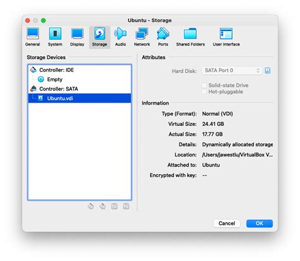Click the add controller icon
Image resolution: width=300 pixels, height=261 pixels.
[91, 207]
